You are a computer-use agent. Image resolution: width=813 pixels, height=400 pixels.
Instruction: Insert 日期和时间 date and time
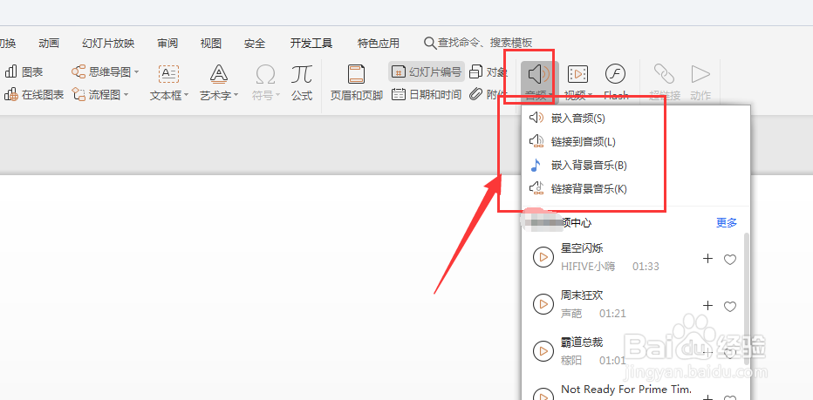(427, 95)
